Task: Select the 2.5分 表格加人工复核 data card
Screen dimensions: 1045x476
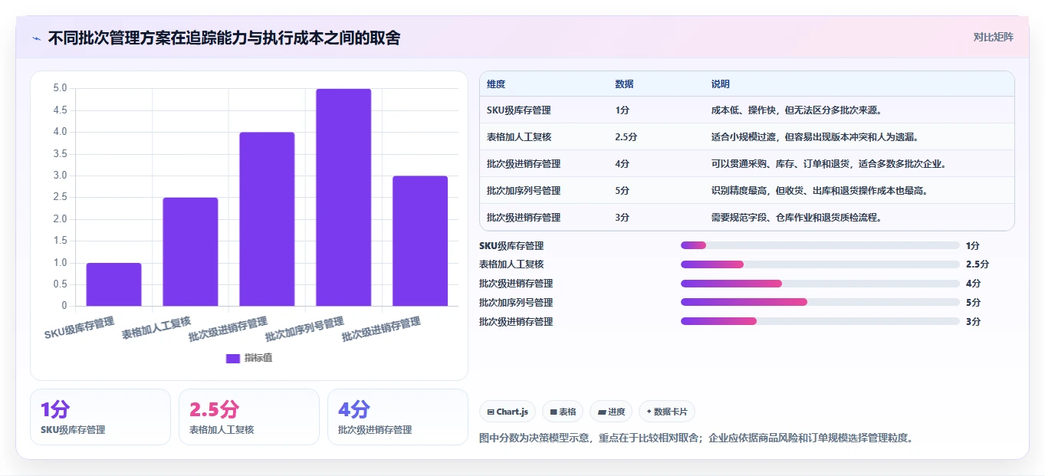Action: coord(249,417)
